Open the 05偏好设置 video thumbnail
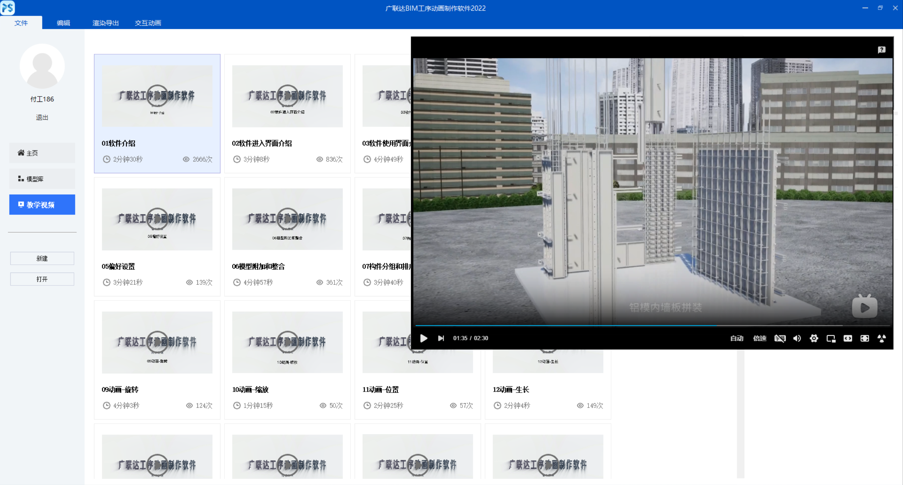903x485 pixels. point(157,219)
